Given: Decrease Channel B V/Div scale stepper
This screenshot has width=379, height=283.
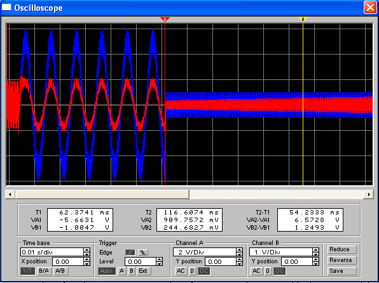Looking at the screenshot, I should tap(315, 254).
